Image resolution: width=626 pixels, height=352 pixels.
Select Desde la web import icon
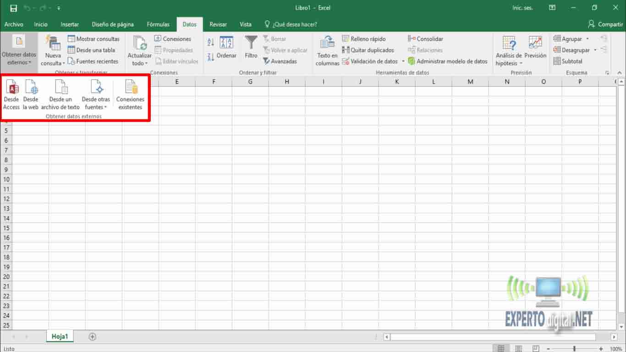(31, 87)
